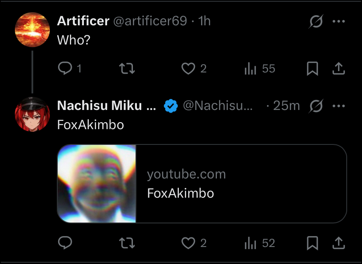The width and height of the screenshot is (362, 264).
Task: Open the youtube.com FoxAkimbo link card
Action: tap(202, 184)
